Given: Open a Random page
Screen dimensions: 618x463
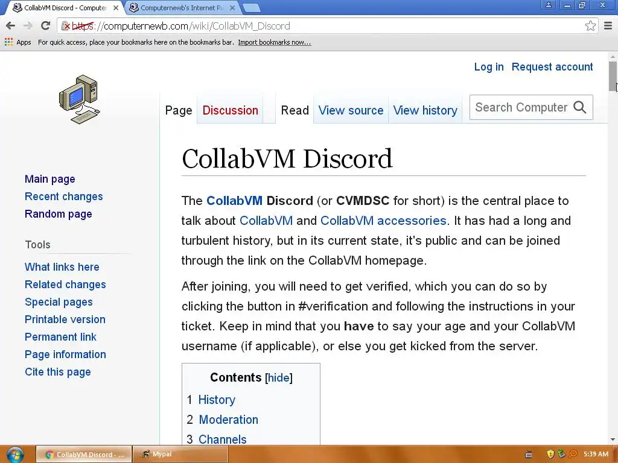Looking at the screenshot, I should (x=59, y=214).
